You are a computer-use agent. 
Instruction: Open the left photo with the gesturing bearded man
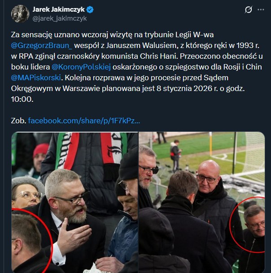tap(74, 202)
